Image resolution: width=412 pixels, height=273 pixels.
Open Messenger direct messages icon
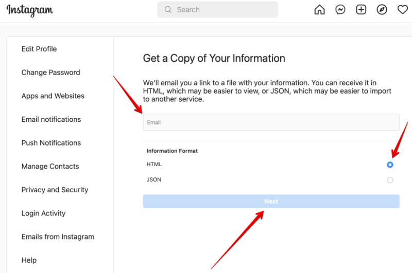[x=340, y=10]
